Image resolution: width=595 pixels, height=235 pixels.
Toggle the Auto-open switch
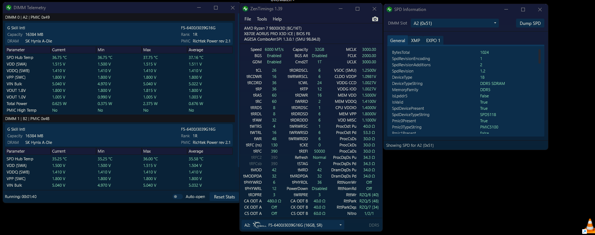pos(178,197)
